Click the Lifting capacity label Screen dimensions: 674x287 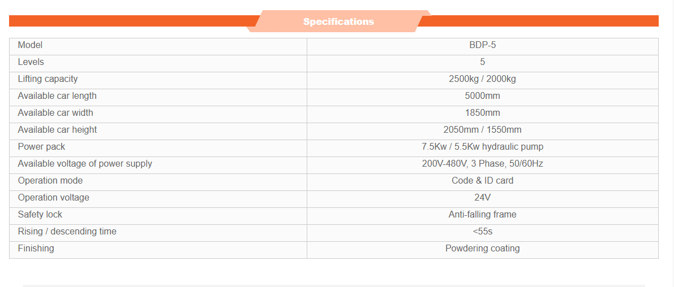[x=48, y=79]
